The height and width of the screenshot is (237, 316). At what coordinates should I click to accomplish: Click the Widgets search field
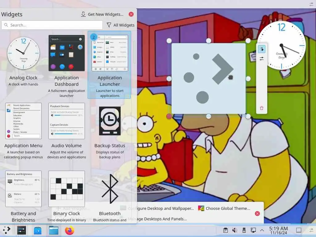52,25
